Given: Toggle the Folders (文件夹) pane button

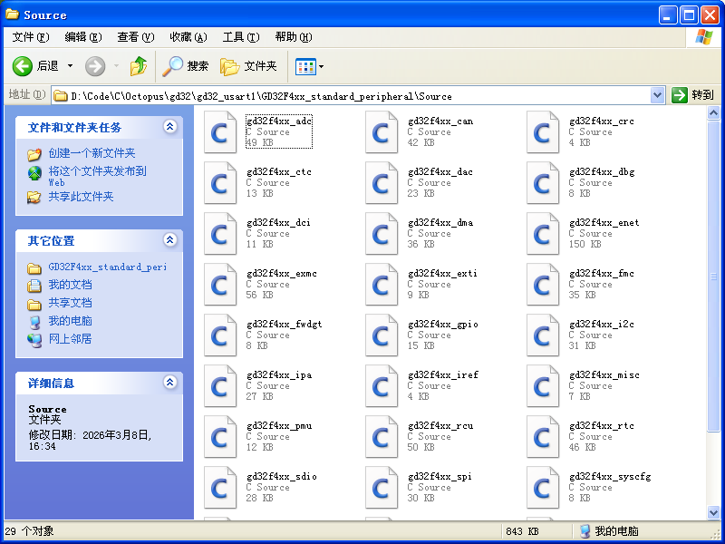Looking at the screenshot, I should [249, 66].
